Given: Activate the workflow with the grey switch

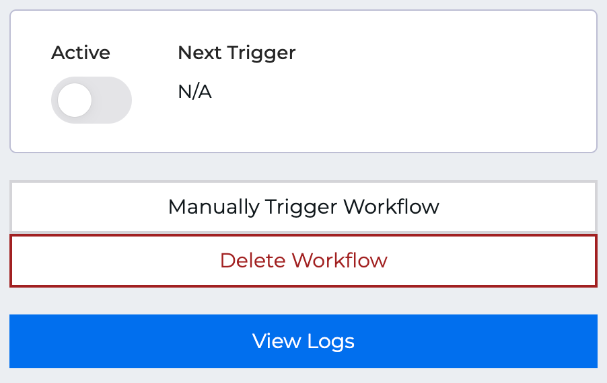Looking at the screenshot, I should (91, 100).
